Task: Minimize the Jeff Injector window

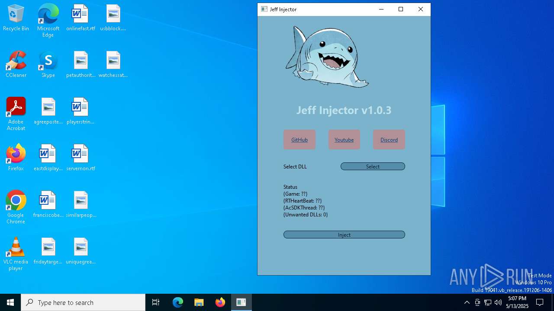Action: tap(381, 9)
